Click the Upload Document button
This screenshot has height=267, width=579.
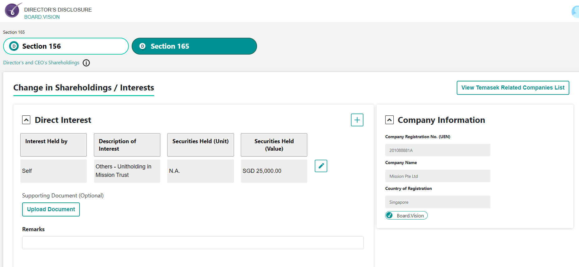(51, 209)
